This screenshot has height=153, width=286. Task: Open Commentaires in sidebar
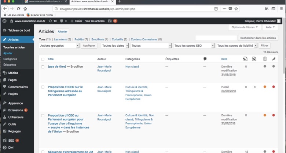pyautogui.click(x=17, y=87)
